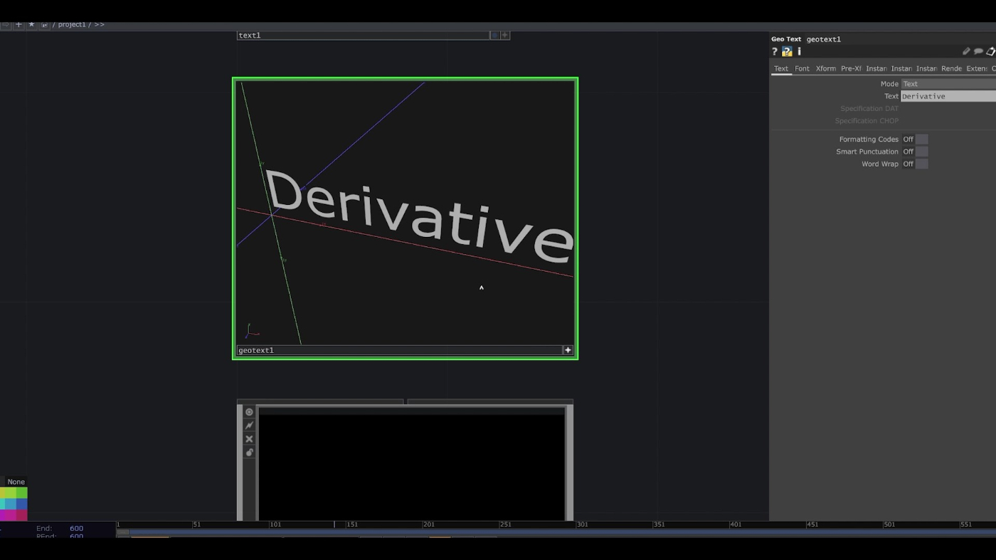Pick the green swatch in color palette
Screen dimensions: 996x560
click(x=21, y=492)
